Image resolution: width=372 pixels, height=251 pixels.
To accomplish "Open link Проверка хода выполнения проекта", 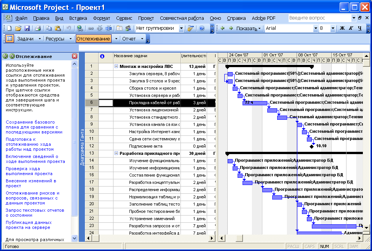I will (x=29, y=171).
